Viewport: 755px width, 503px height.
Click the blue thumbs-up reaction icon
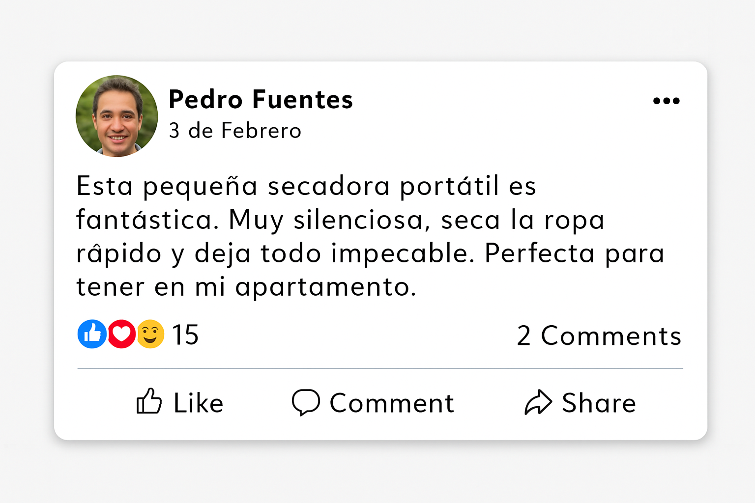click(x=92, y=334)
